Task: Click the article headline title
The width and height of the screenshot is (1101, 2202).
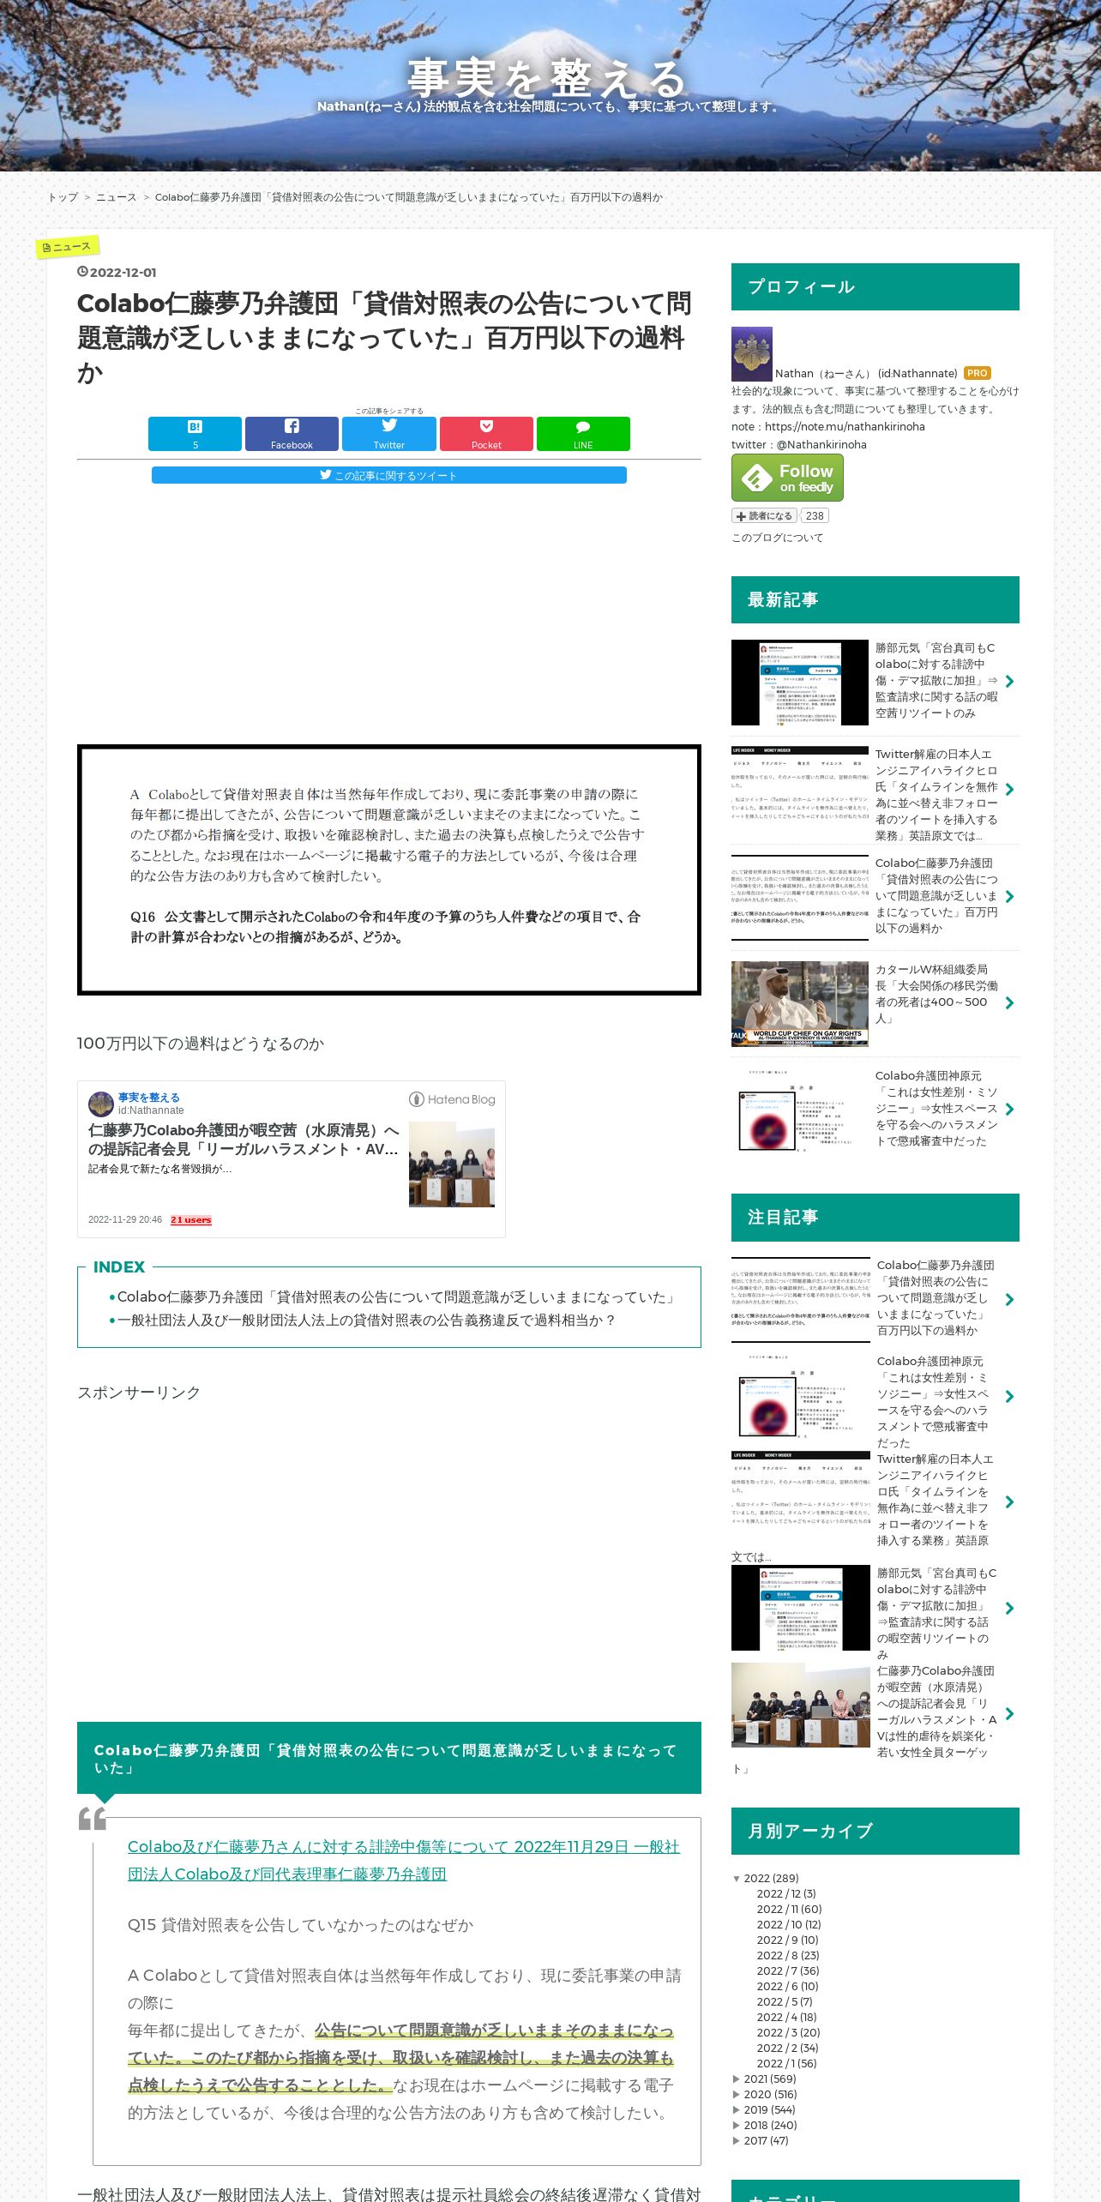Action: pyautogui.click(x=385, y=338)
